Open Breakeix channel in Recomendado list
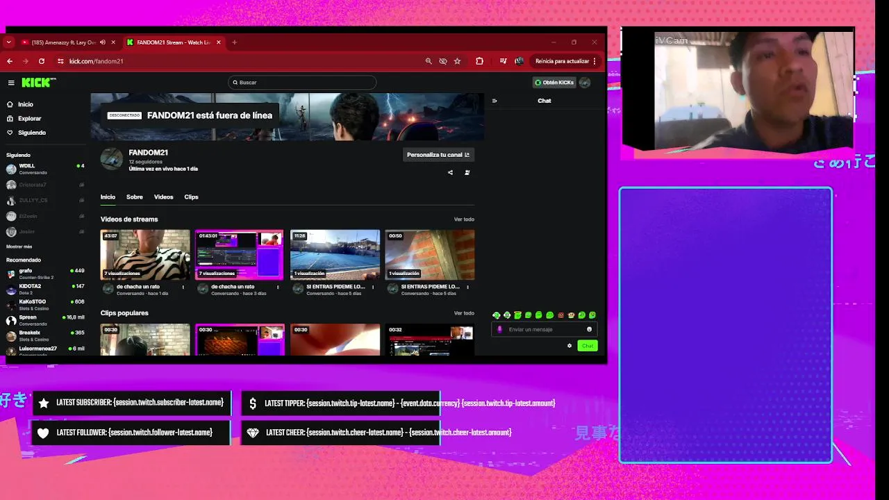The image size is (889, 500). click(x=44, y=335)
